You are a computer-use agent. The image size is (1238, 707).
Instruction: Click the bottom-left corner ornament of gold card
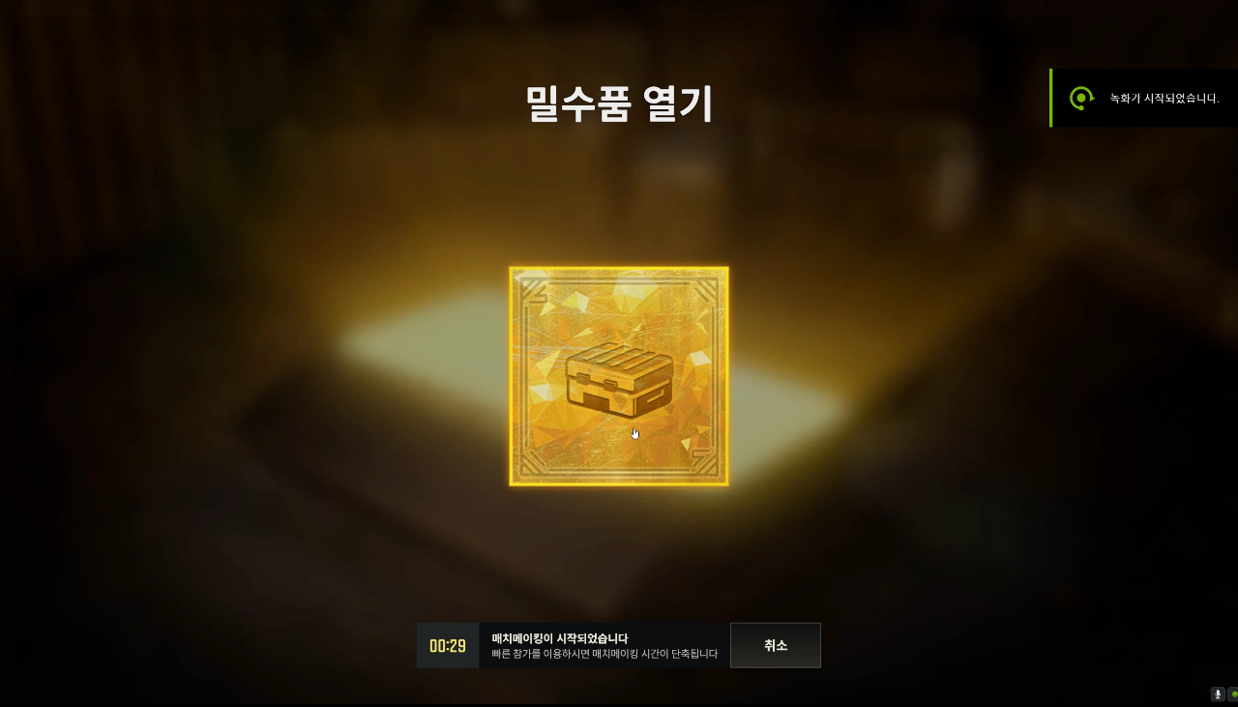[x=533, y=462]
